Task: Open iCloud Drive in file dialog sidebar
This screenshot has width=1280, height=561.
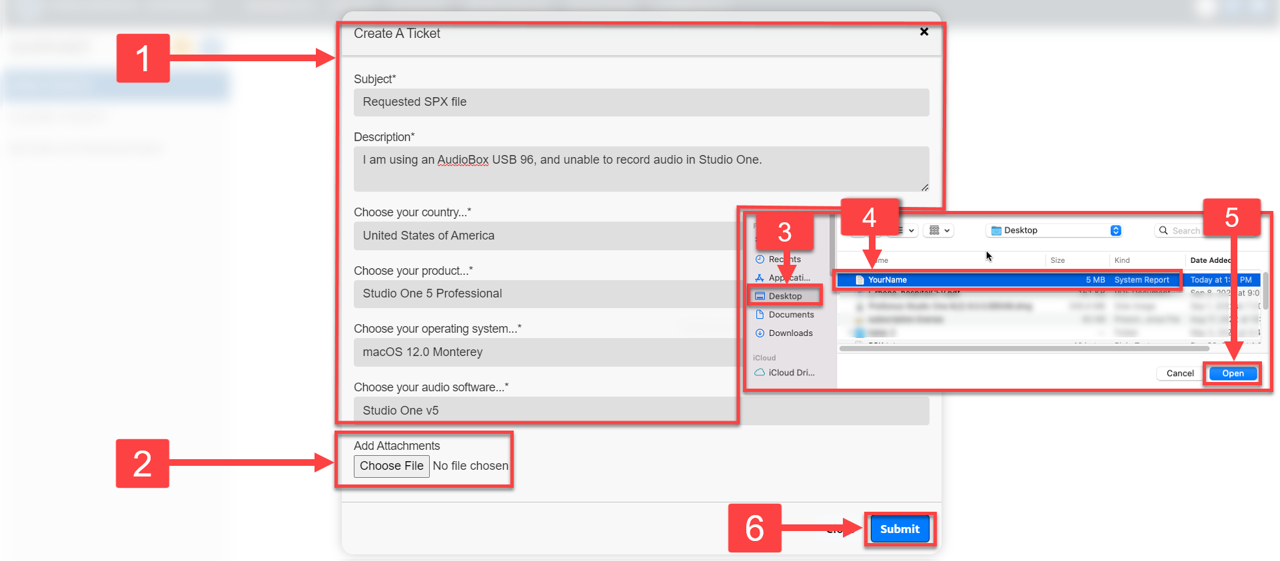Action: click(784, 373)
